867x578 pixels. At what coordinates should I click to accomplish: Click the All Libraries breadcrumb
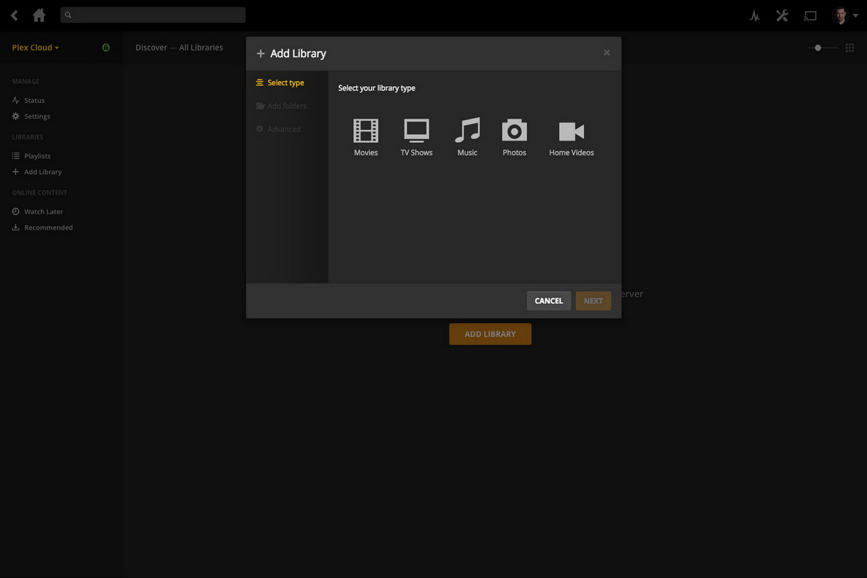pos(201,48)
